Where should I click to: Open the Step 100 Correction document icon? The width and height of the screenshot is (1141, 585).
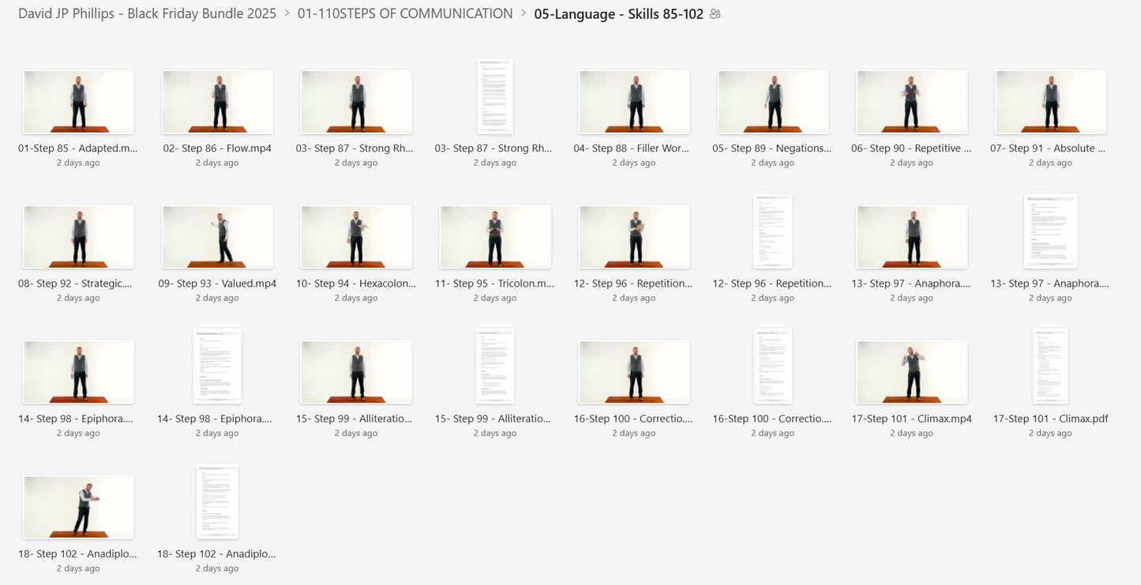click(772, 366)
